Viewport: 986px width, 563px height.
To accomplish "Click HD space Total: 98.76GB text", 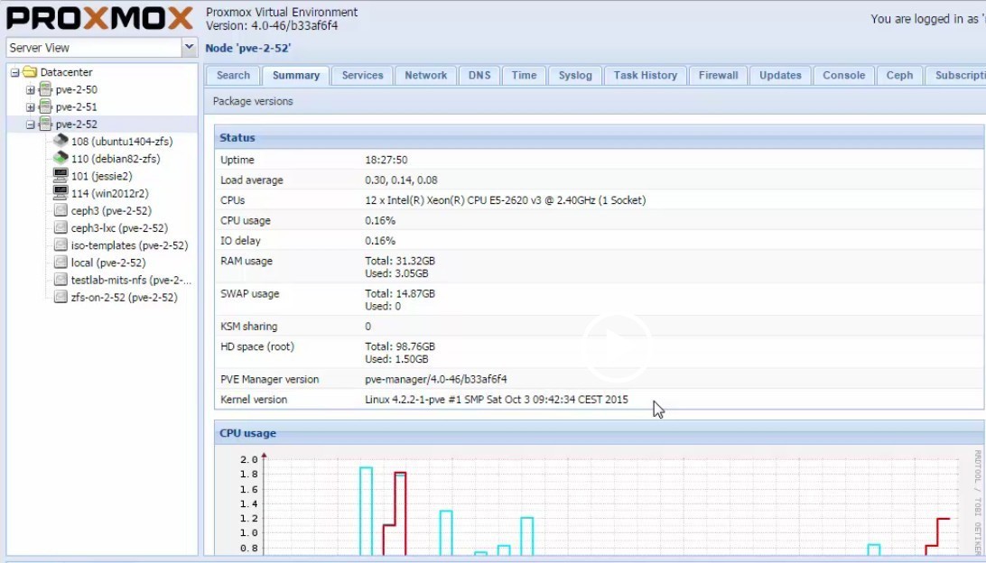I will (x=400, y=346).
